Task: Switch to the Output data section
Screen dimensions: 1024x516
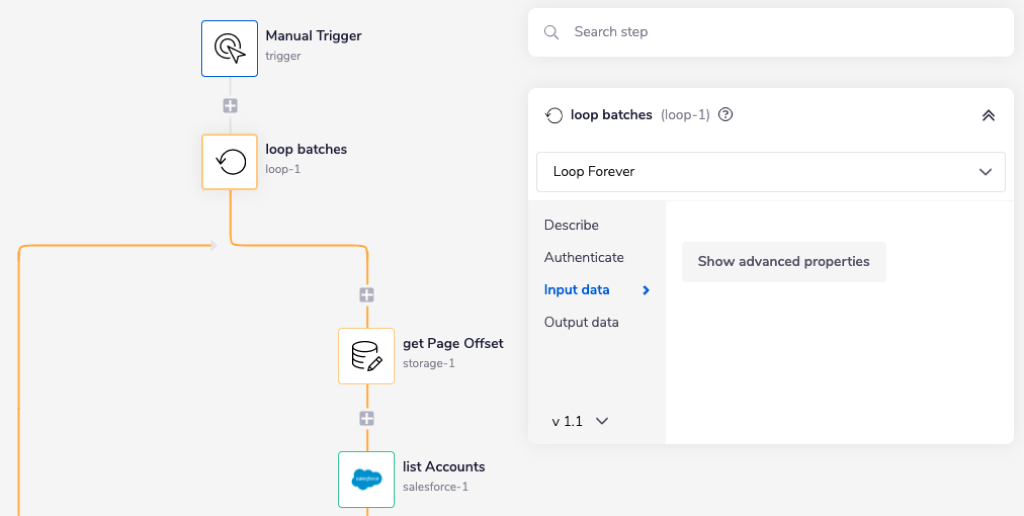Action: click(581, 321)
